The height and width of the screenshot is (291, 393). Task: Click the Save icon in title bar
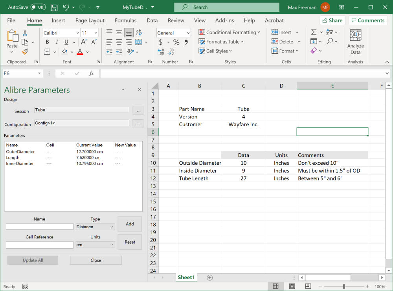54,7
